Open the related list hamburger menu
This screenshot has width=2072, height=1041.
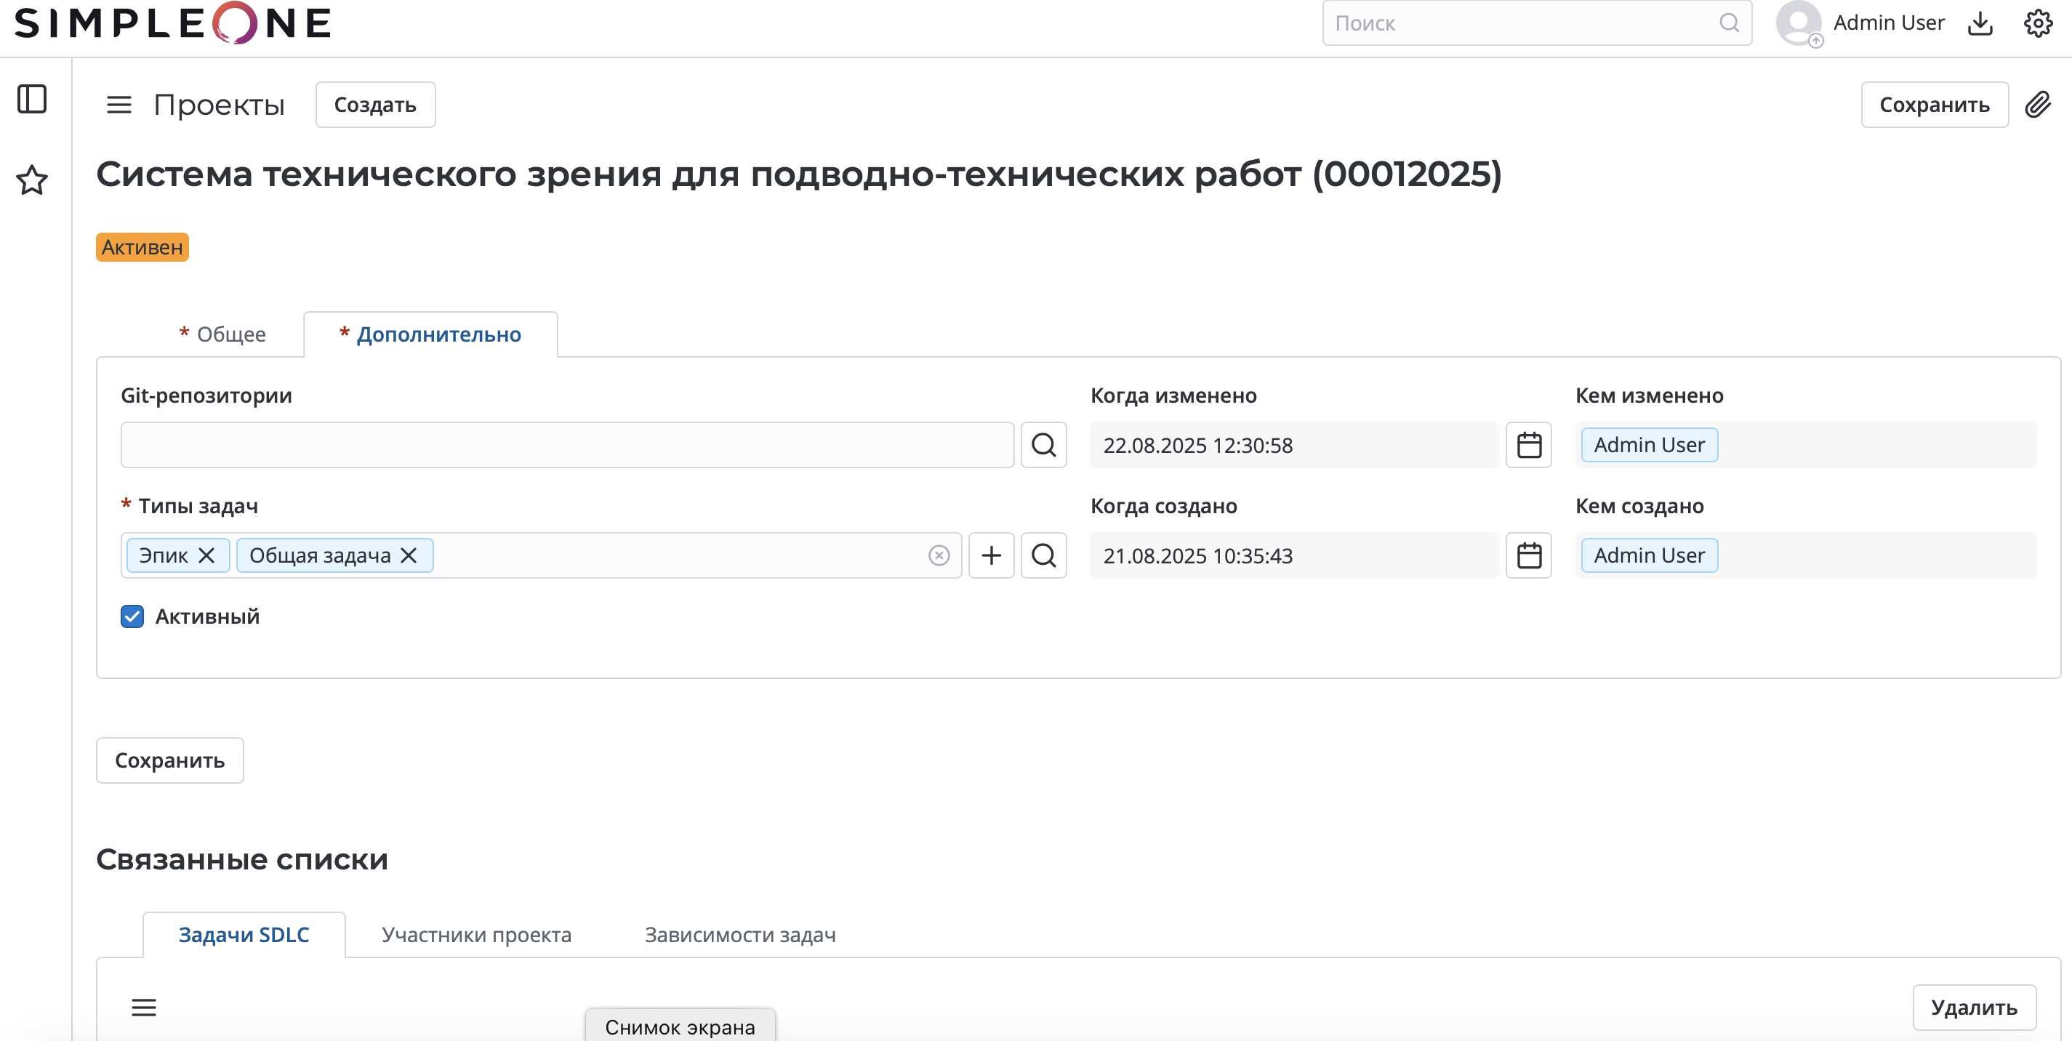coord(144,1008)
